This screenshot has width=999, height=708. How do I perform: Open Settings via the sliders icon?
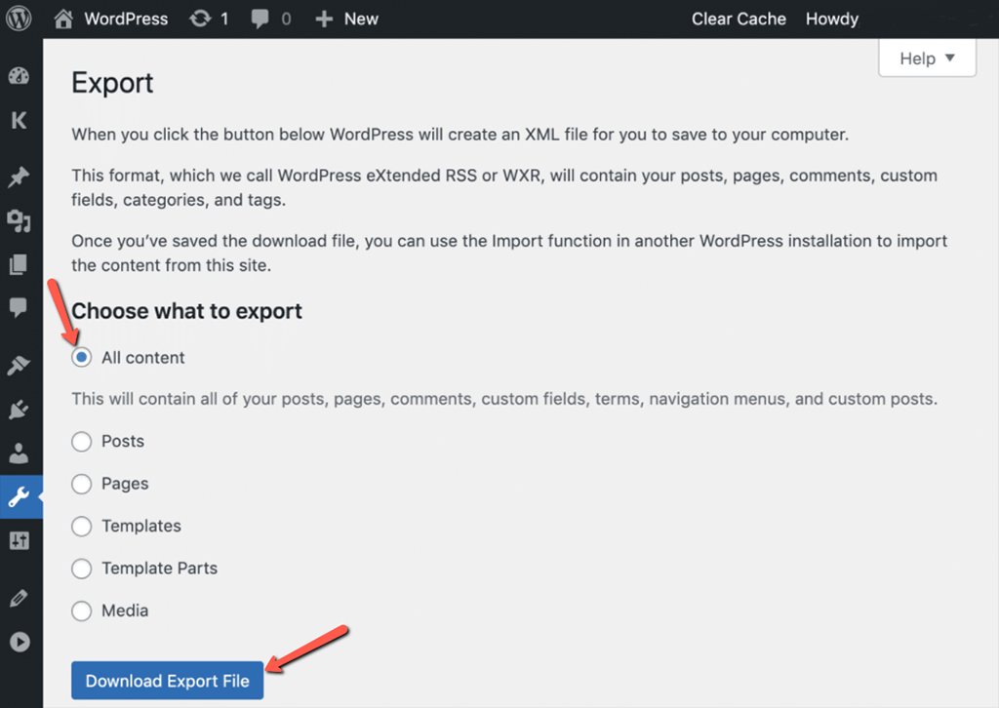20,540
